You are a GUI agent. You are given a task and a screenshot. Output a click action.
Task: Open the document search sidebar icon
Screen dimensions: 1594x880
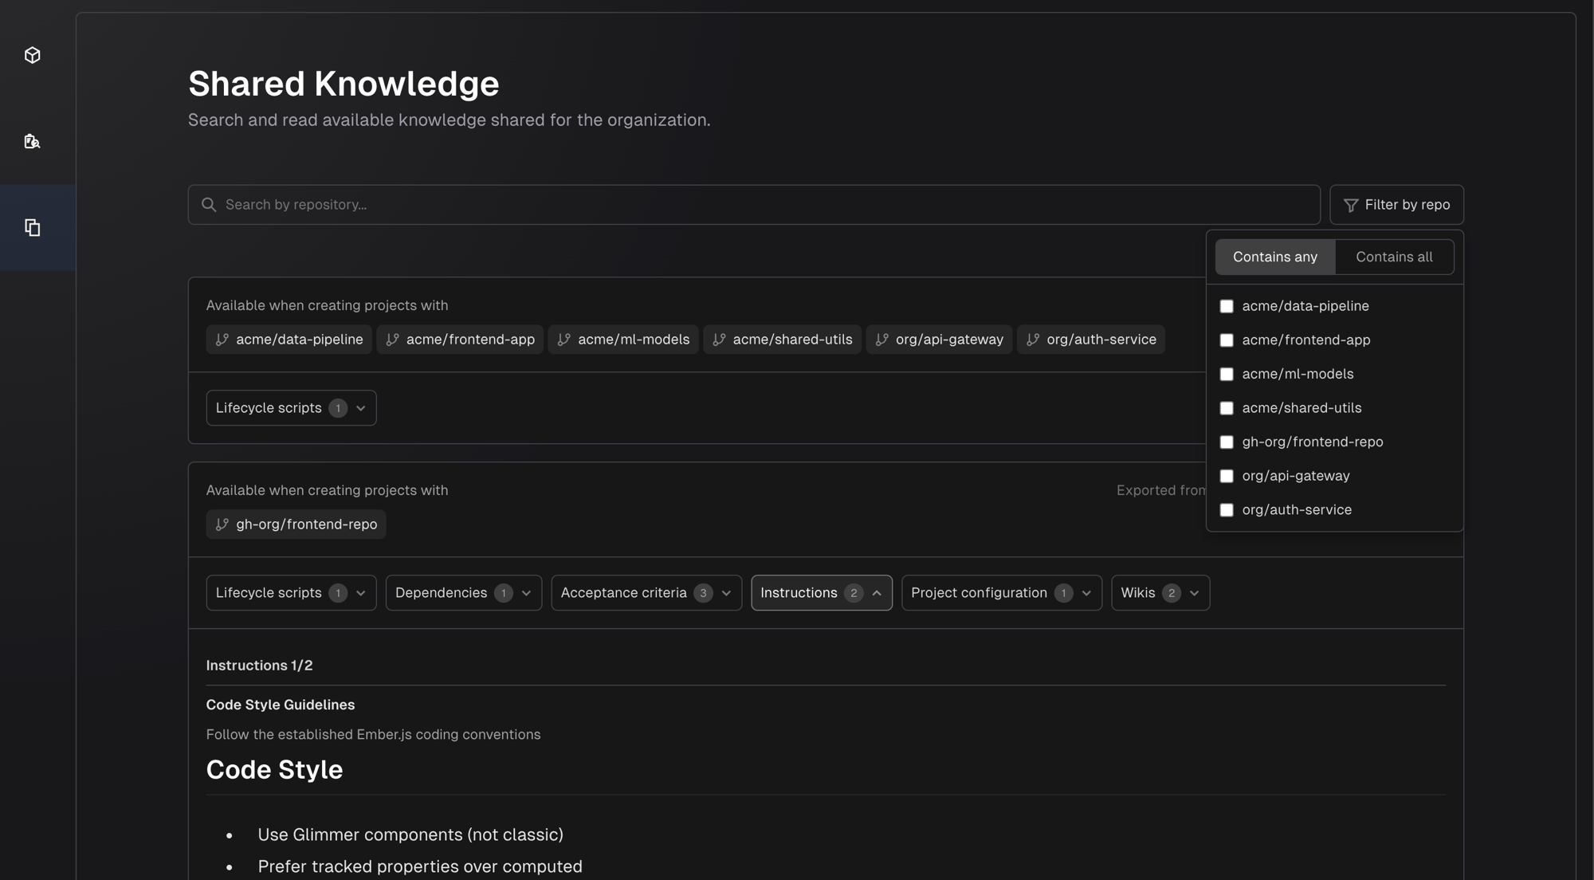33,142
